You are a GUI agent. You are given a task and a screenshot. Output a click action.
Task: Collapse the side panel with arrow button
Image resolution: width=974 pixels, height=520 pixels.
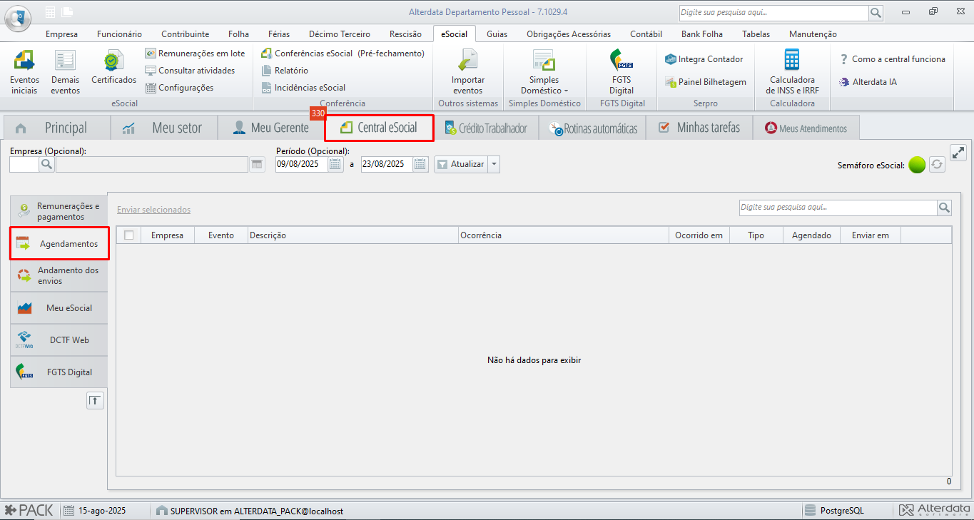[95, 401]
